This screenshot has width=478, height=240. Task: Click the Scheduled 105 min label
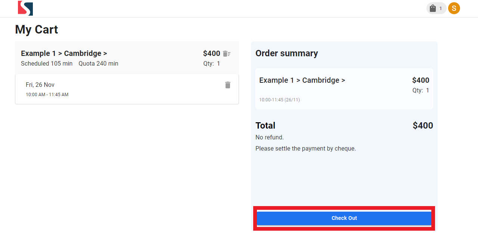[x=47, y=64]
